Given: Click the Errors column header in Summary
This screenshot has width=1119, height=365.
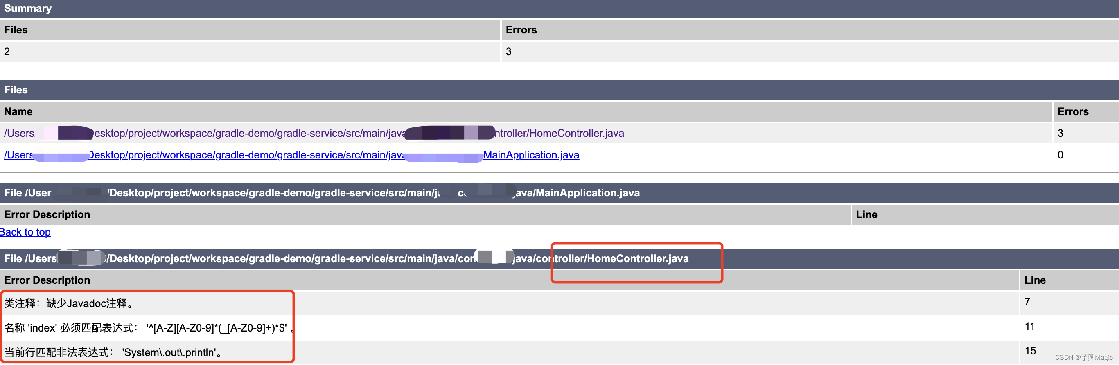Looking at the screenshot, I should (x=810, y=30).
